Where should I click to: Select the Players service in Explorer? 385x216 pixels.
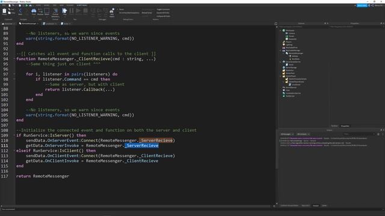[289, 42]
